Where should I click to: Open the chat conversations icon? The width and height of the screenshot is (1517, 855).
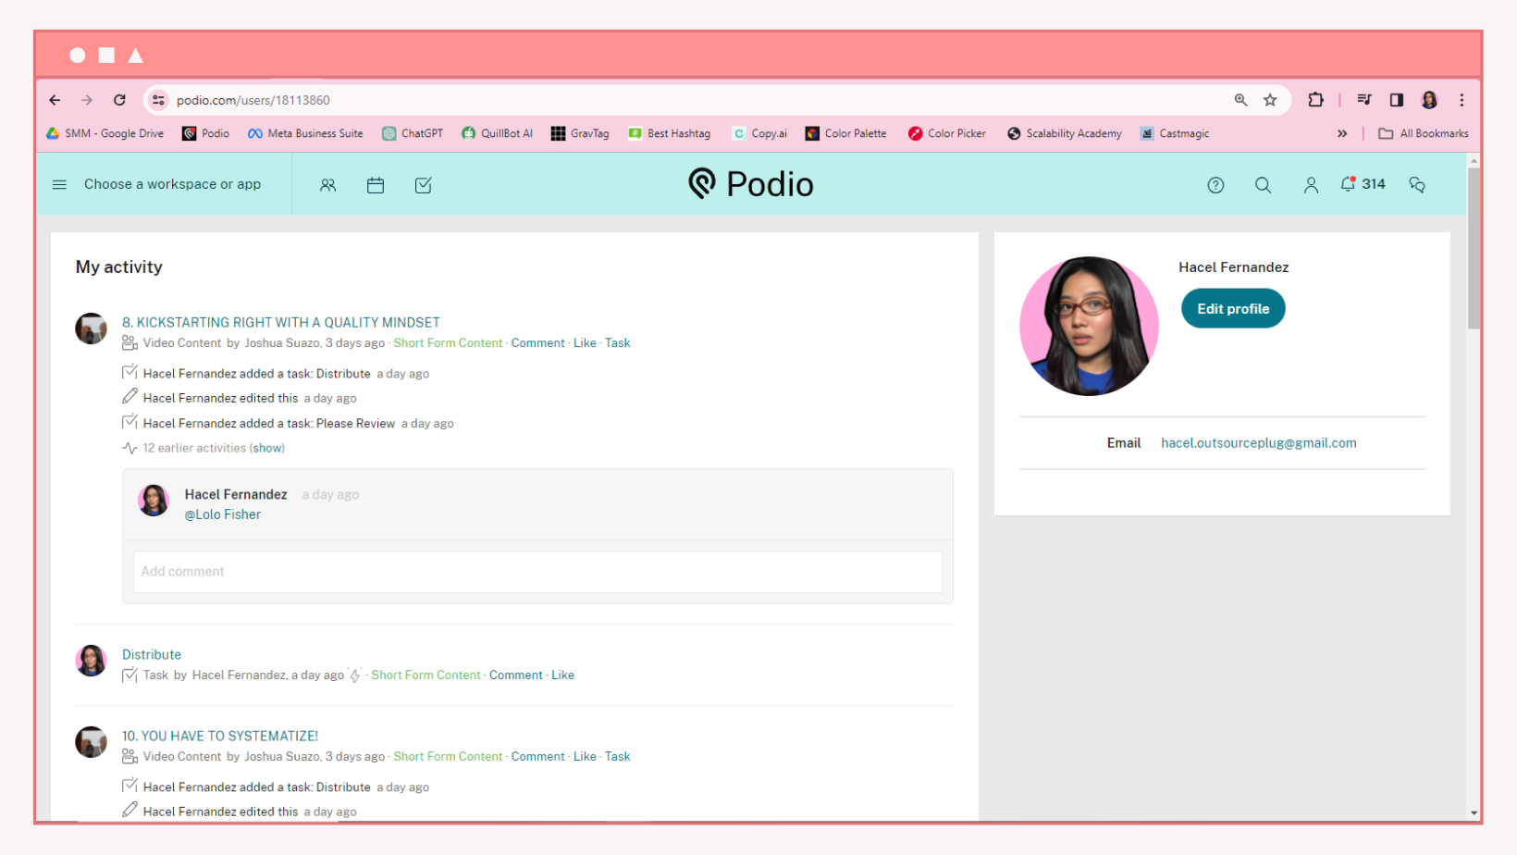click(x=1417, y=185)
